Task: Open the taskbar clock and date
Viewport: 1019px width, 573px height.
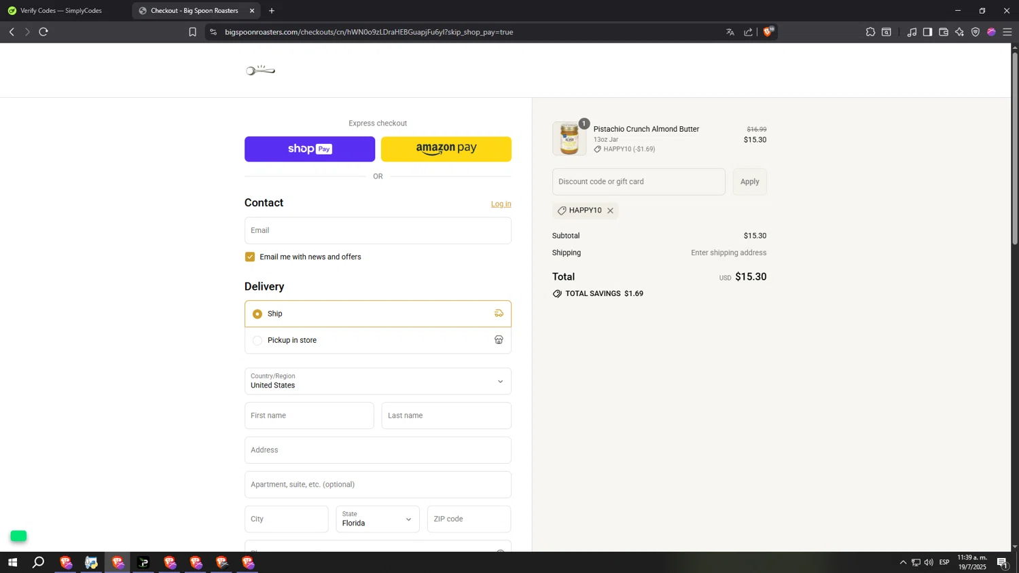Action: (972, 562)
